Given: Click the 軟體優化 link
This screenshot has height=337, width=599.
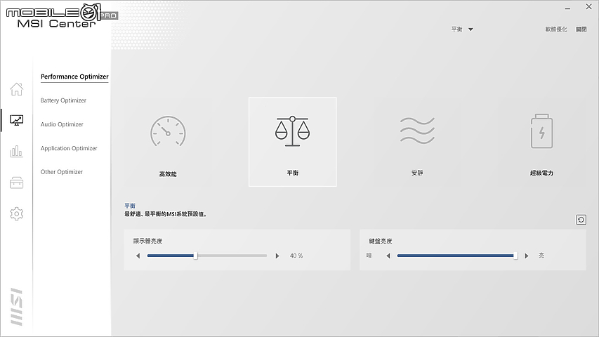Looking at the screenshot, I should click(556, 29).
